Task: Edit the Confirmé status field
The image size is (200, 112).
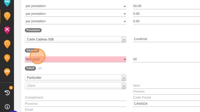Action: coord(167,39)
